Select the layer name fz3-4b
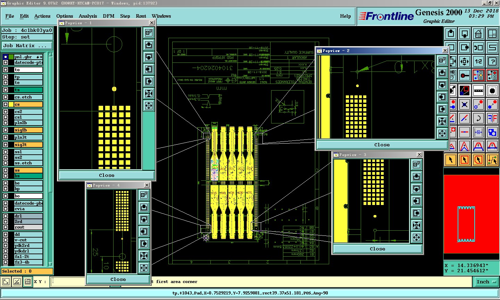500x300 pixels. [x=28, y=262]
